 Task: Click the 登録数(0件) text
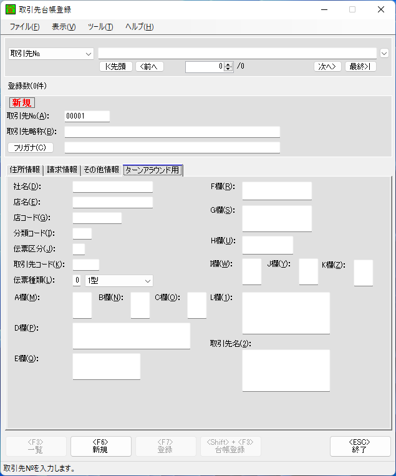click(x=27, y=86)
